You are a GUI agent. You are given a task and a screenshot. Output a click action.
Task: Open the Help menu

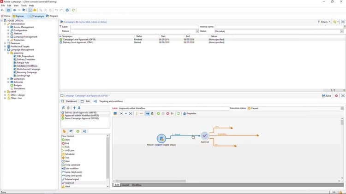point(31,6)
